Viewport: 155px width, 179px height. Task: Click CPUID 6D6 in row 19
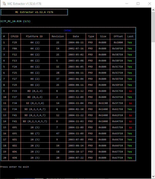(x=14, y=152)
